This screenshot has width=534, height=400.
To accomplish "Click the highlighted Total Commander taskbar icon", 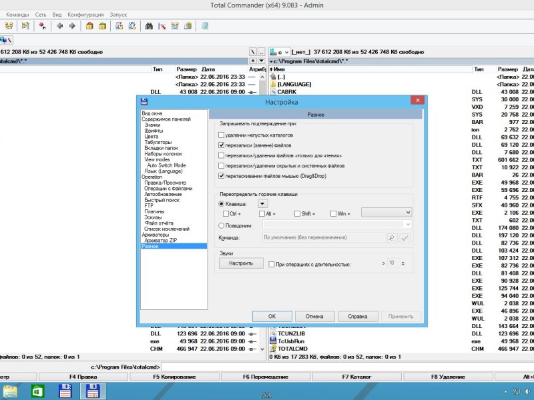I will point(93,391).
